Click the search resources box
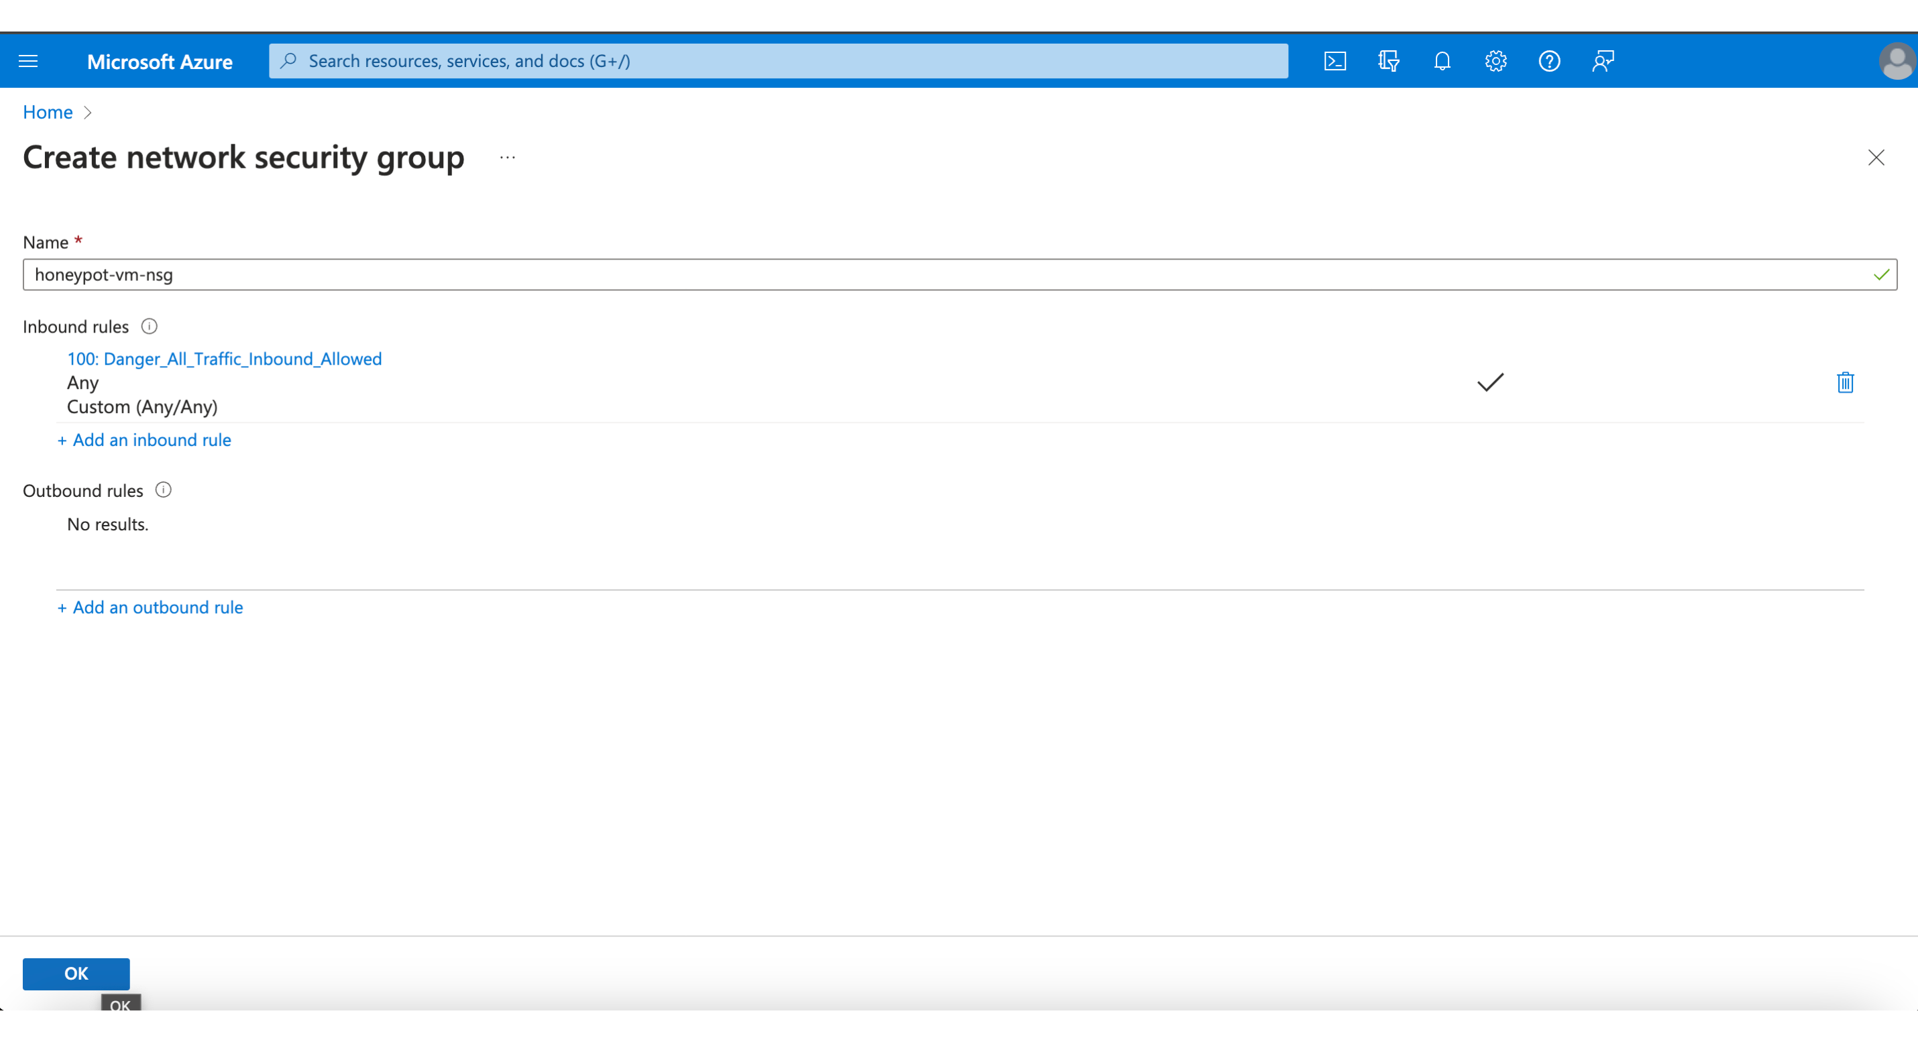Viewport: 1918px width, 1042px height. point(778,61)
